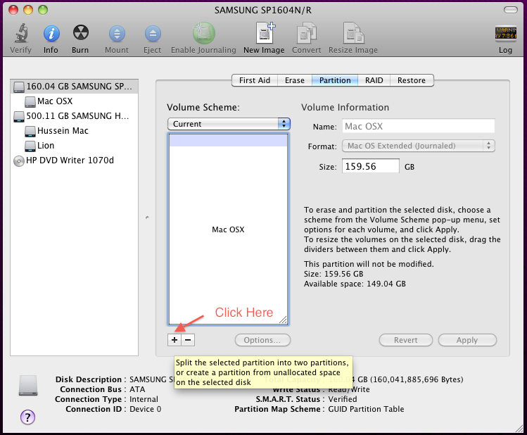Click the "Verified" S.M.A.R.T. status value

pyautogui.click(x=343, y=399)
